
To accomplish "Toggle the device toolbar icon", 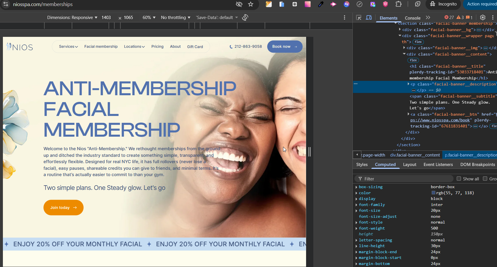I will [369, 18].
